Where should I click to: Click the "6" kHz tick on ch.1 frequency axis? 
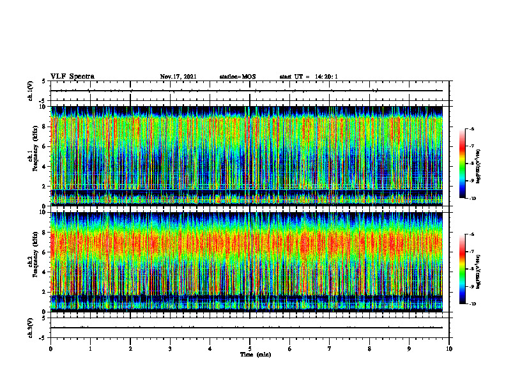[x=45, y=146]
